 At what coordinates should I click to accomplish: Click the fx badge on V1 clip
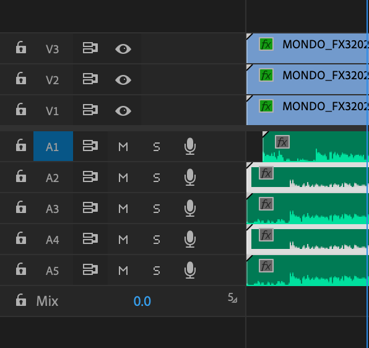click(266, 106)
